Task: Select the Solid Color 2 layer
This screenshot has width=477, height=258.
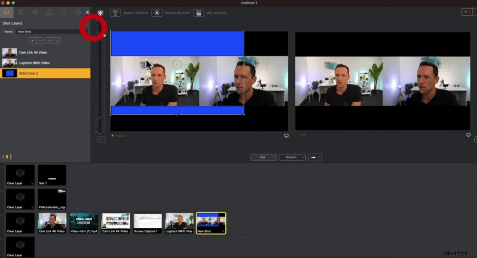Action: (45, 73)
